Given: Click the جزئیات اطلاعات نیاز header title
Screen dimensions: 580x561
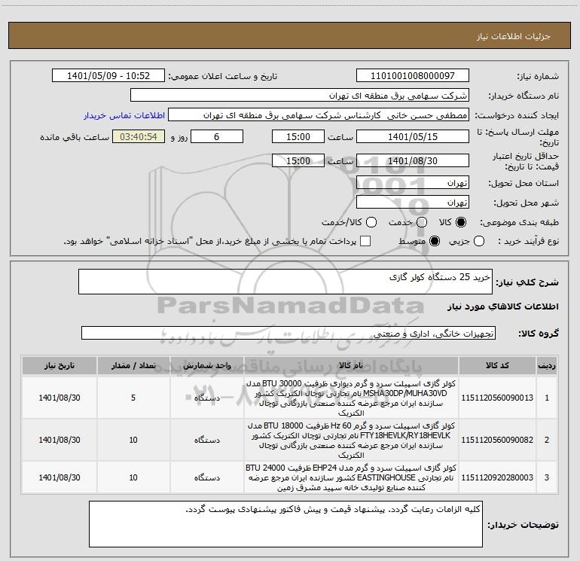Looking at the screenshot, I should [x=514, y=36].
